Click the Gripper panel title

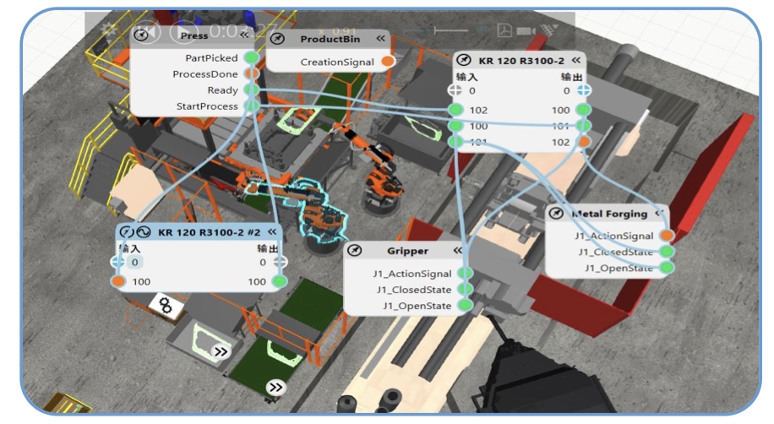pyautogui.click(x=408, y=251)
